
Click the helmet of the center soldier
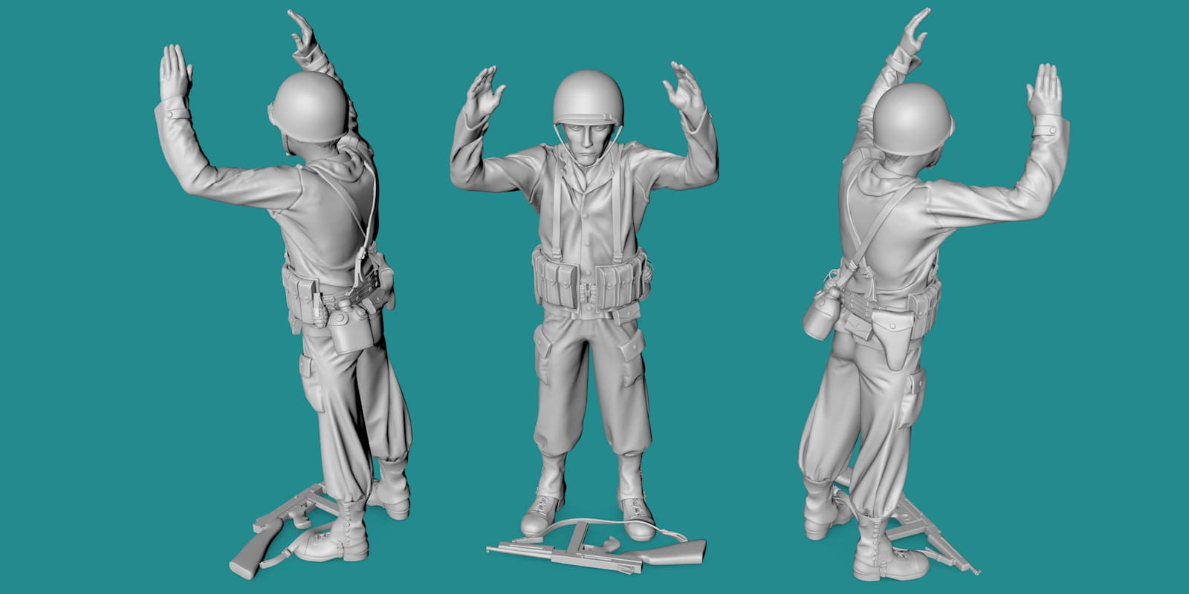[588, 95]
